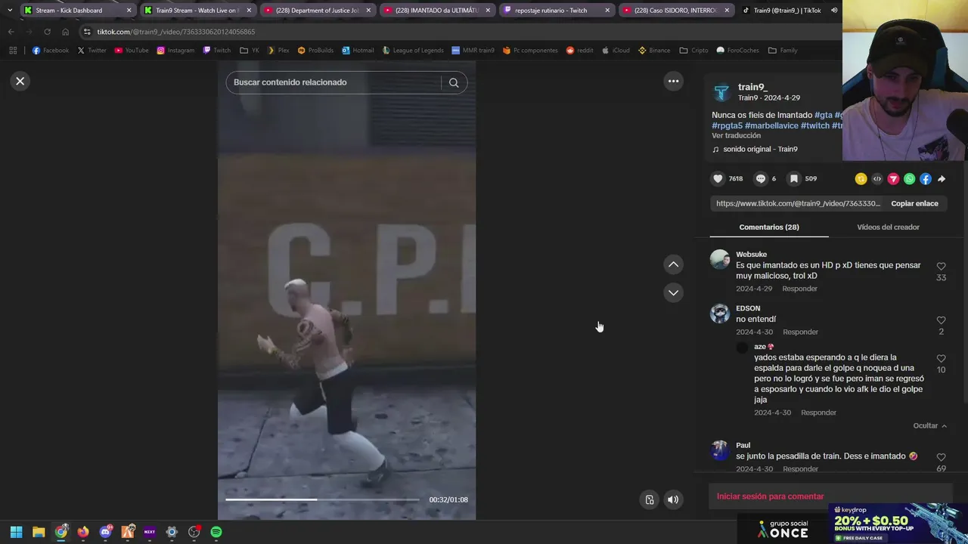Open the #twitch hashtag
The height and width of the screenshot is (544, 968).
click(815, 125)
